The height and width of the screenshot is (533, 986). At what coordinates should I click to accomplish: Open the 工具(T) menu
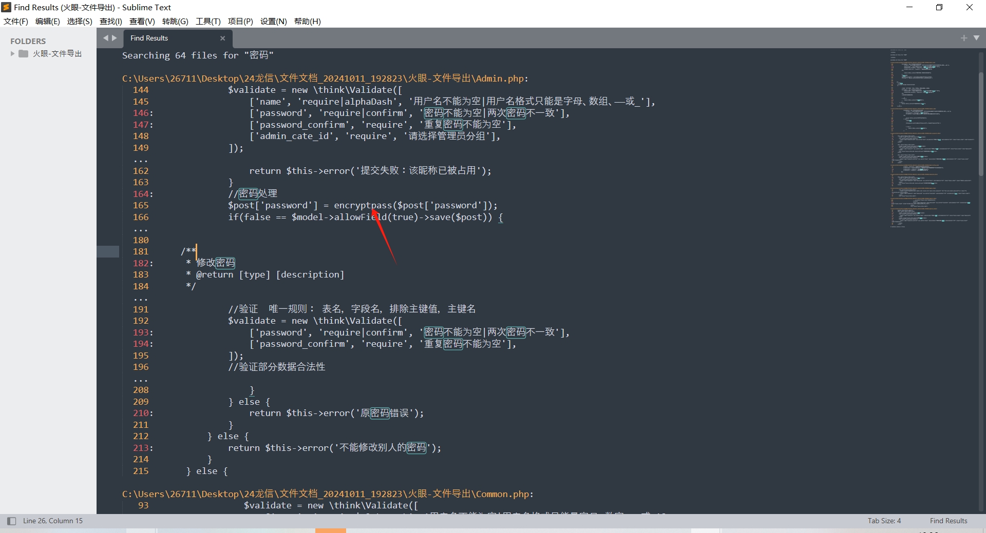tap(208, 21)
